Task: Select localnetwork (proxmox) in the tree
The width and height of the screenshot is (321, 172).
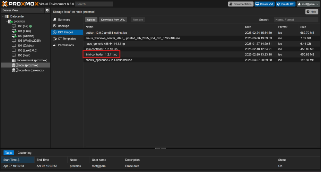Action: [x=26, y=60]
